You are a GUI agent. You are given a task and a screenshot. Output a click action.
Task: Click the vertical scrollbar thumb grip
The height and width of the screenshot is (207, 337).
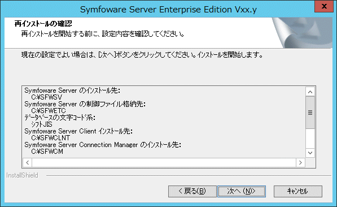pos(310,113)
